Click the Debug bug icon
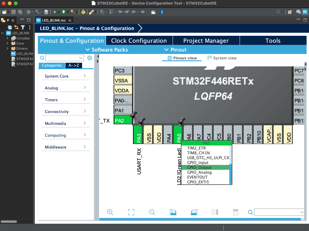Image resolution: width=309 pixels, height=231 pixels. (x=55, y=12)
